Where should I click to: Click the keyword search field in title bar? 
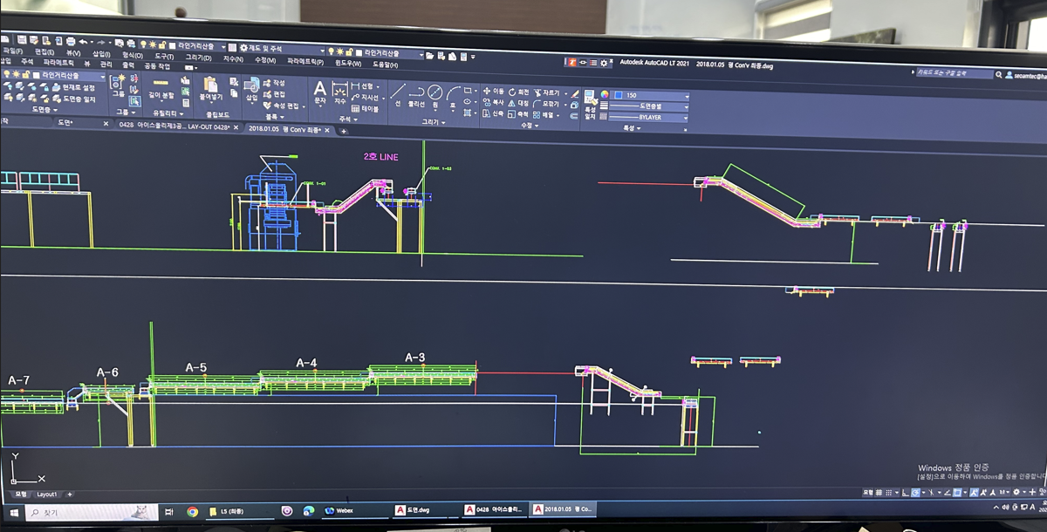pos(953,74)
